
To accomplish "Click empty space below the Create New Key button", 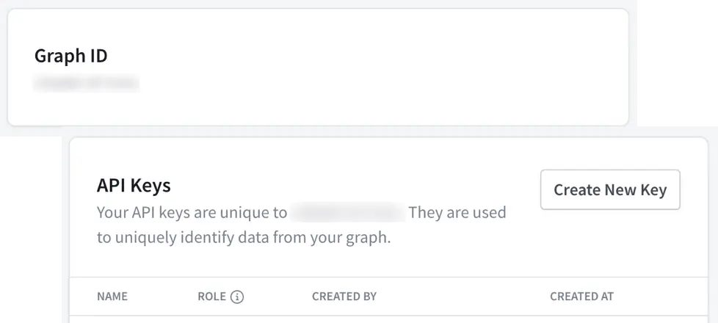I will pyautogui.click(x=610, y=242).
